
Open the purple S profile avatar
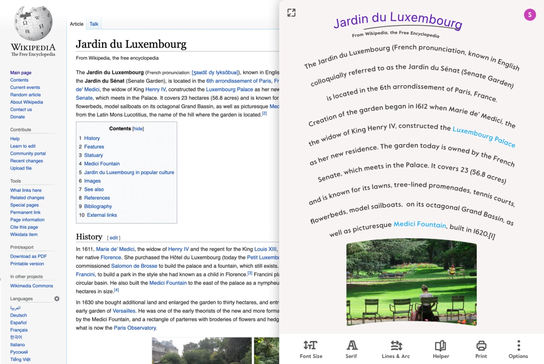tap(530, 15)
